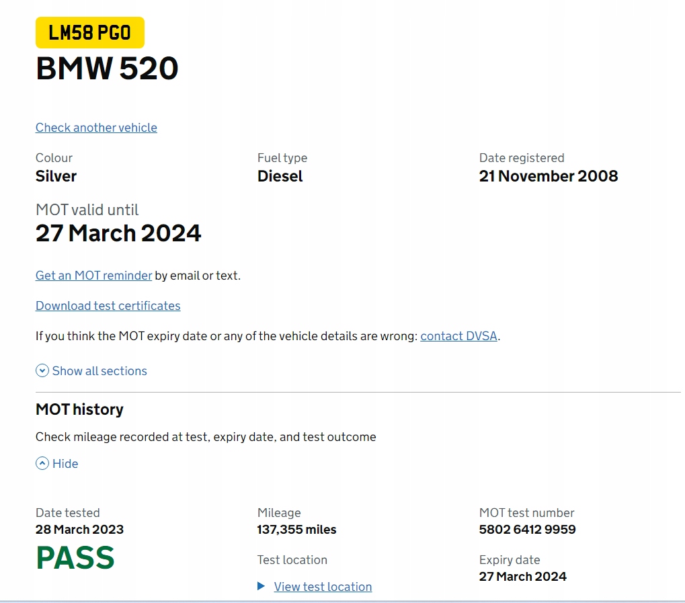Click the 'Check mileage recorded at test' description
Image resolution: width=685 pixels, height=603 pixels.
click(x=206, y=437)
